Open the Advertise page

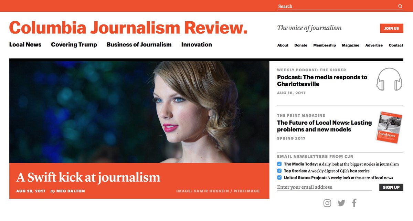(374, 45)
